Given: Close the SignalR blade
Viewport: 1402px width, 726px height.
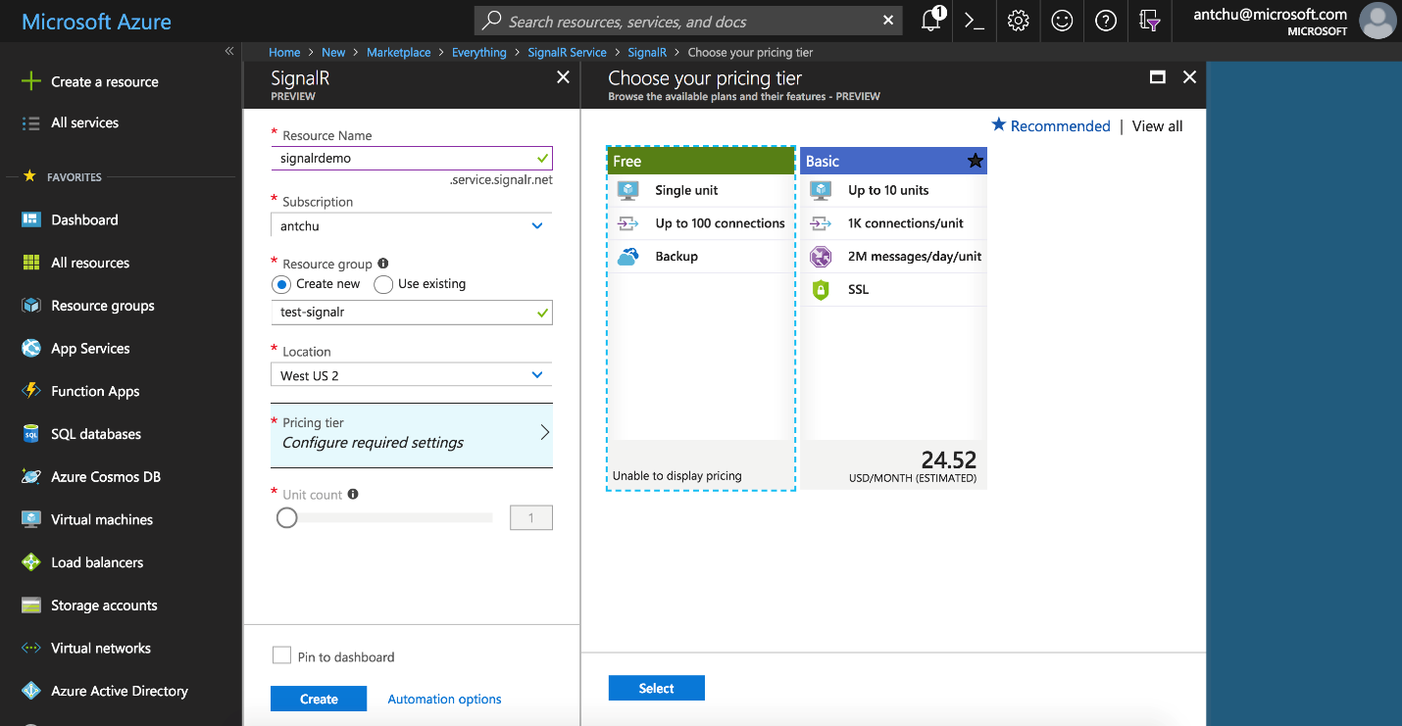Looking at the screenshot, I should tap(563, 77).
